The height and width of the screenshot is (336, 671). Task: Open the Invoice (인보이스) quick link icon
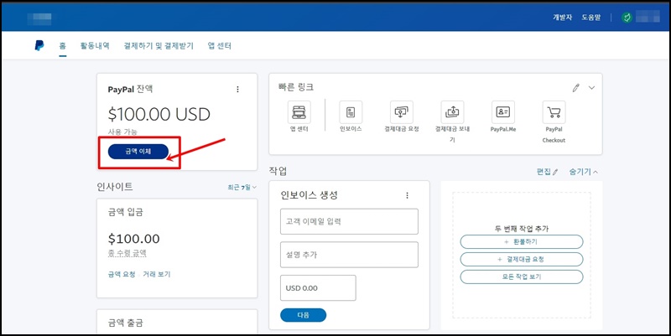[351, 112]
